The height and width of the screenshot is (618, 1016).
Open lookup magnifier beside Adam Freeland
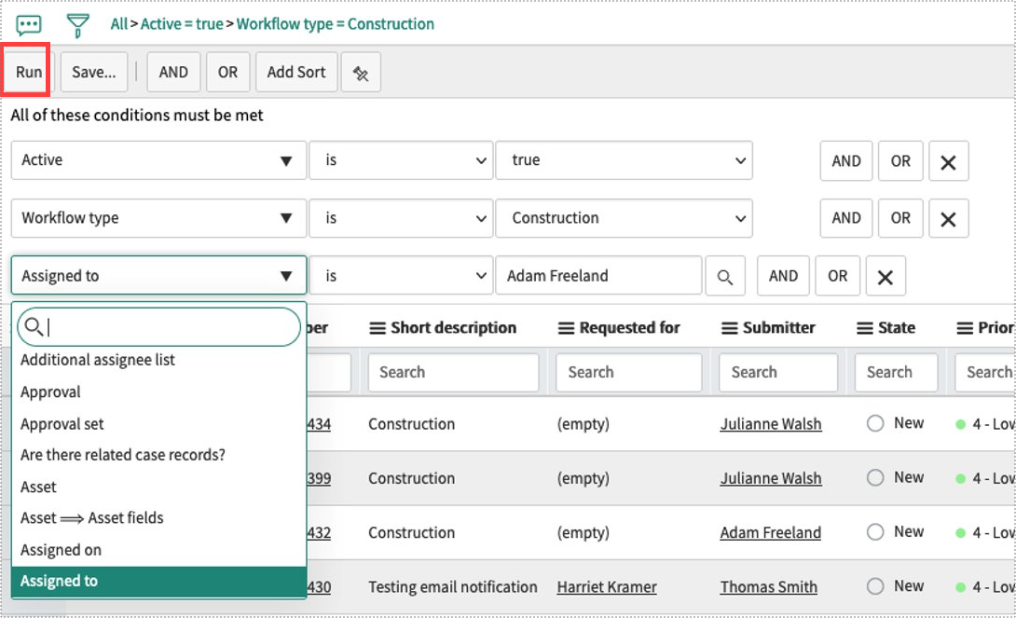725,276
